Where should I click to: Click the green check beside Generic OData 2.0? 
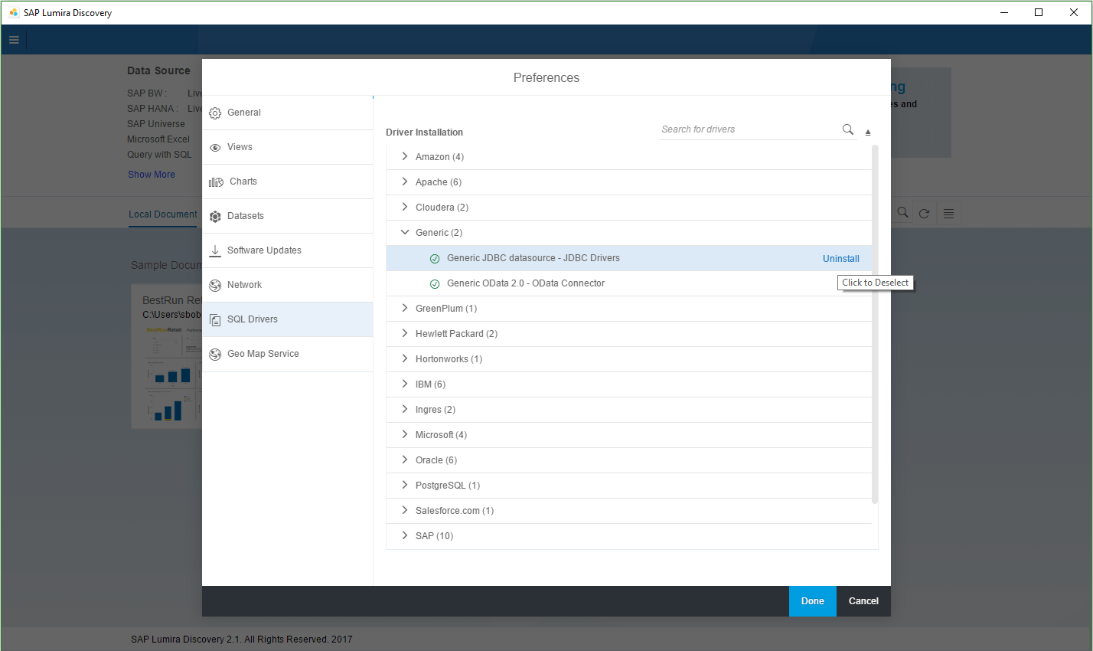[435, 284]
